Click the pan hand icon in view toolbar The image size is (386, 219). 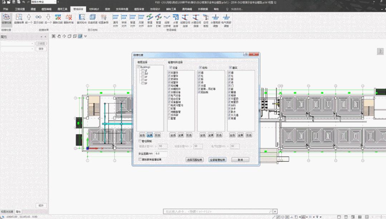click(59, 36)
